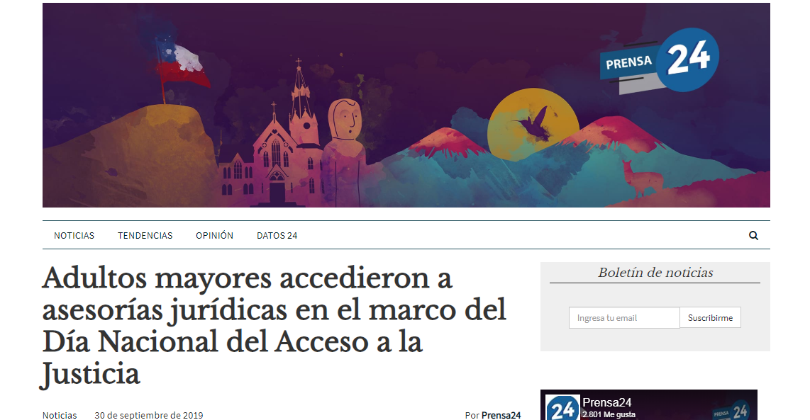This screenshot has width=810, height=420.
Task: Click the Ingresa tu email input field
Action: coord(623,317)
